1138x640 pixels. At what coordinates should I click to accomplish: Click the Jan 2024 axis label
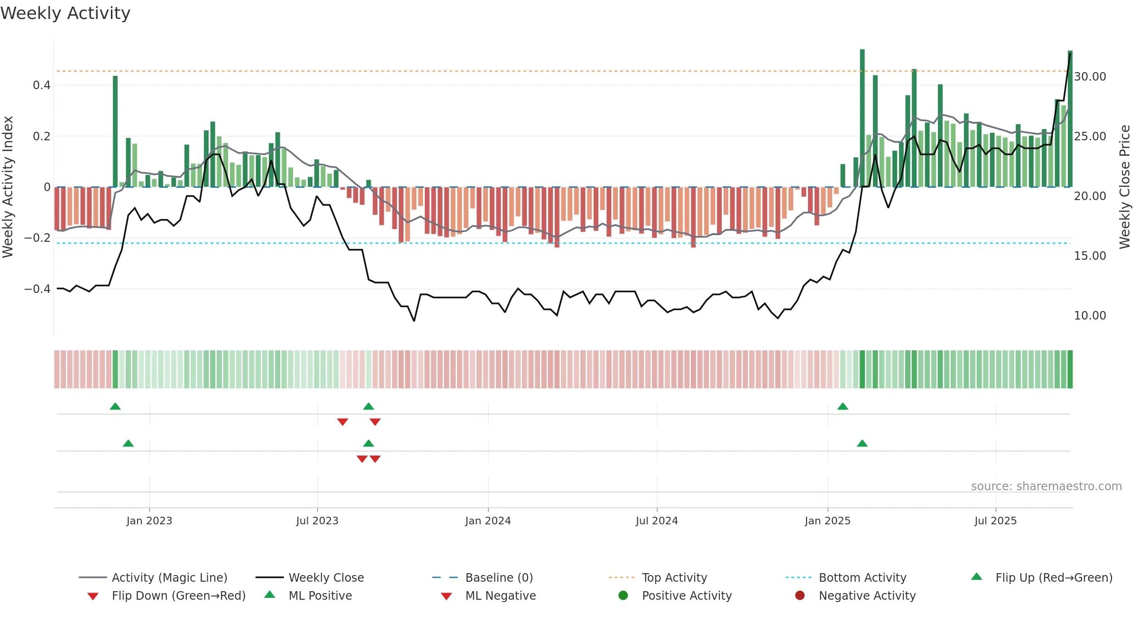pos(488,521)
